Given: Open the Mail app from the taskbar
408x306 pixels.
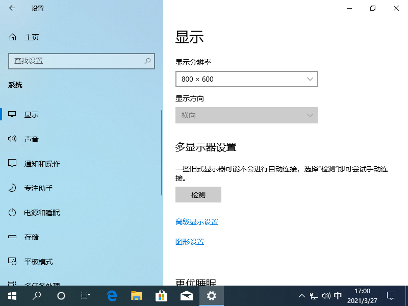Looking at the screenshot, I should pos(186,295).
